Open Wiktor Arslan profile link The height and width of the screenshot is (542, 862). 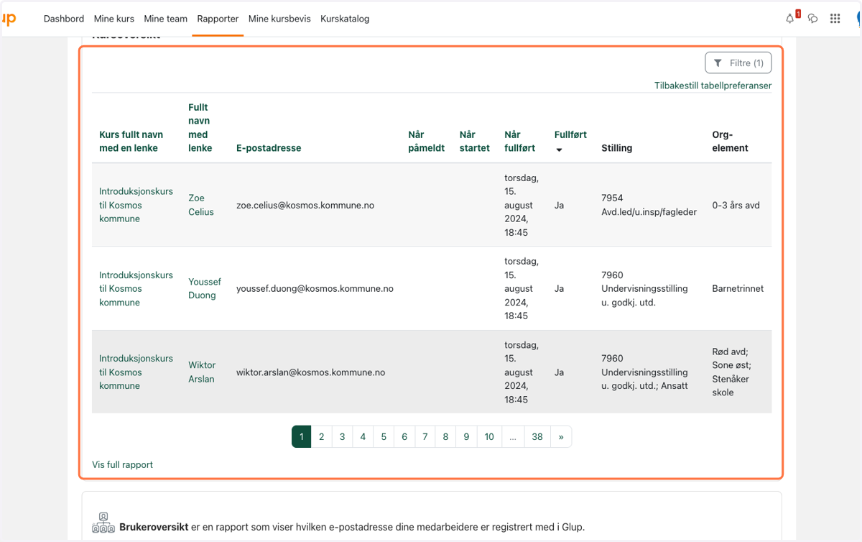pyautogui.click(x=201, y=372)
